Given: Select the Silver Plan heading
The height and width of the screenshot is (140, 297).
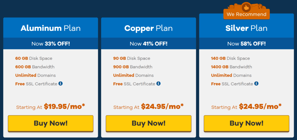Looking at the screenshot, I should coord(247,28).
